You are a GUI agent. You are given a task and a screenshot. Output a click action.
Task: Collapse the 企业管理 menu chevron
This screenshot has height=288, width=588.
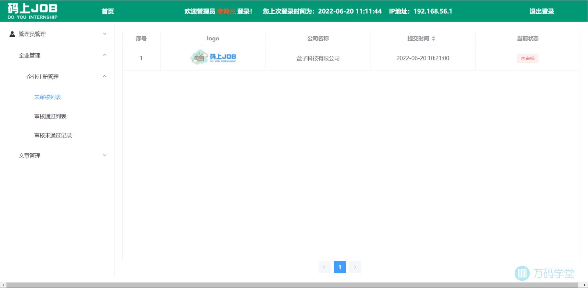coord(104,55)
